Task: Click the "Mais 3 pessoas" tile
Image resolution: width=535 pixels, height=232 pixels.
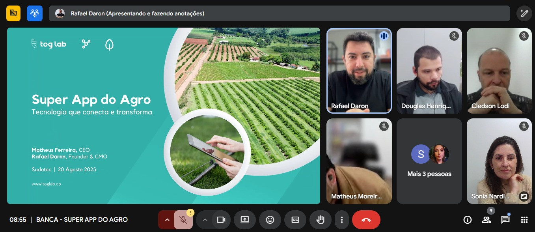Action: (x=429, y=161)
